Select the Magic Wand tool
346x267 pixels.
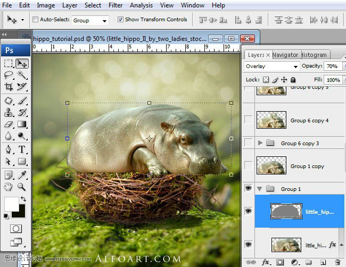click(22, 75)
